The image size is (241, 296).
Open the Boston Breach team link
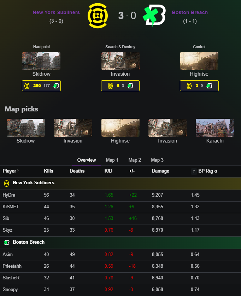pos(190,12)
